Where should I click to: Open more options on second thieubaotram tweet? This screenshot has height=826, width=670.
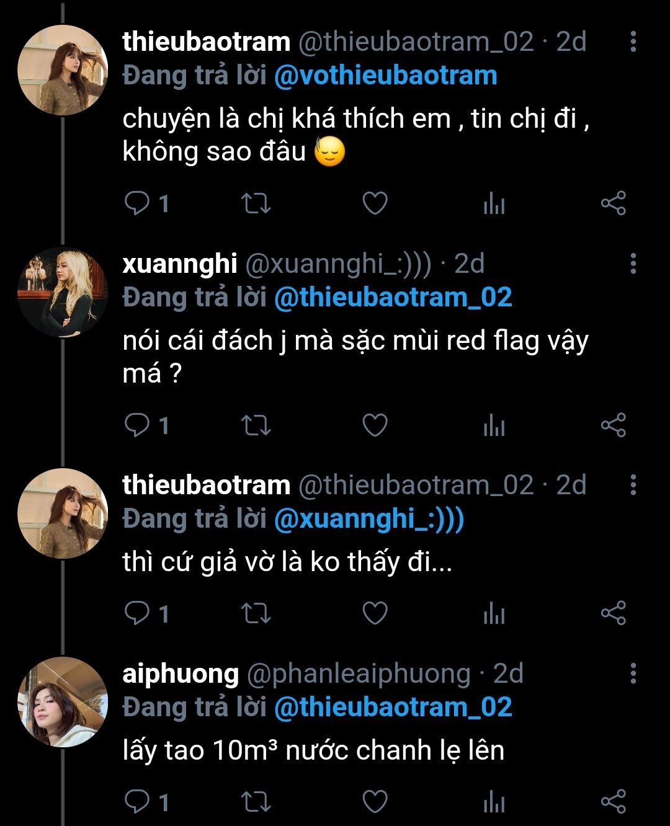(633, 485)
